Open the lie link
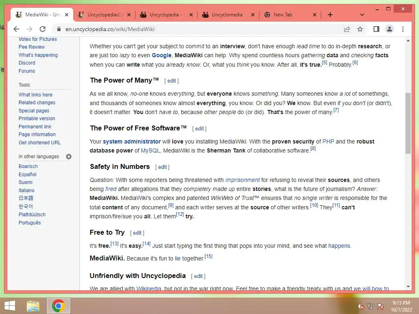Image resolution: width=419 pixels, height=314 pixels. click(178, 258)
